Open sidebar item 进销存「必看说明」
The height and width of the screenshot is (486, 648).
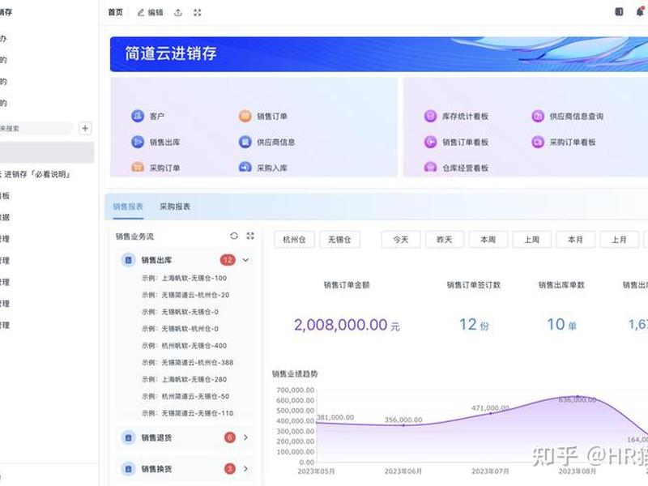[36, 174]
